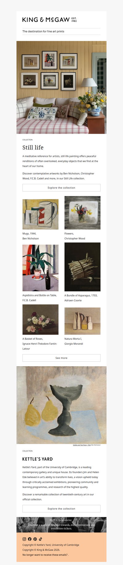
Task: Click the unsubscribe link in the footer
Action: (45, 555)
